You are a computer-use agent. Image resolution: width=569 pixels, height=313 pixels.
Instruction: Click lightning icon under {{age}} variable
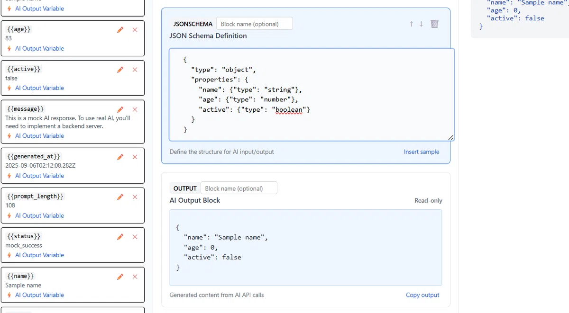9,48
